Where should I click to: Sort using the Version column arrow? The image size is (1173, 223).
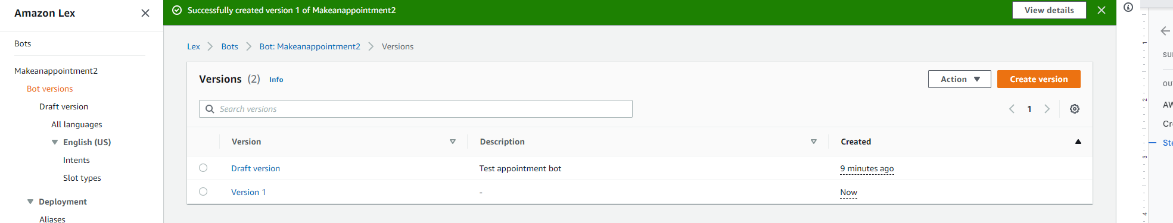[x=453, y=142]
